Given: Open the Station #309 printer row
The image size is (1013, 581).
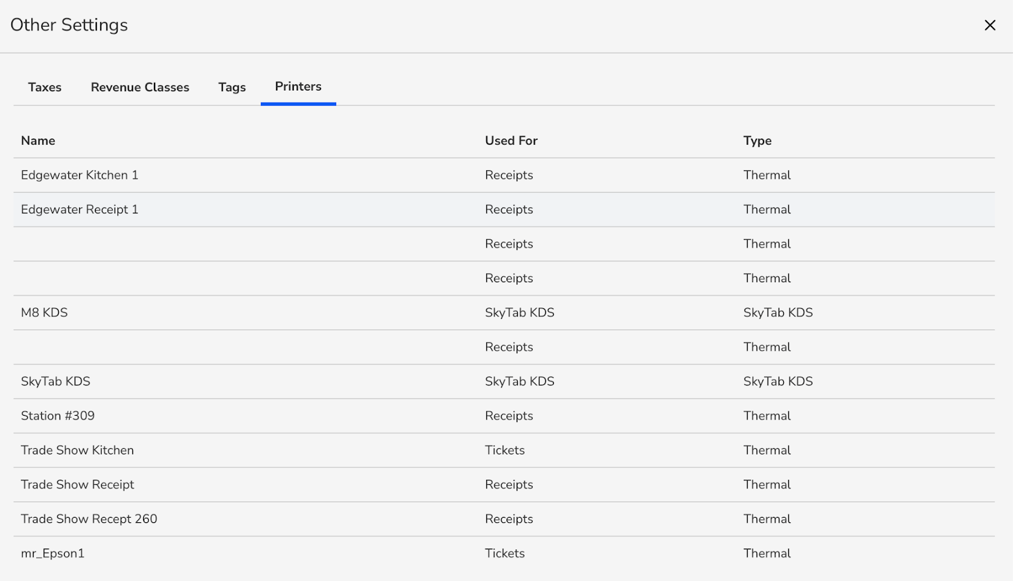Looking at the screenshot, I should pos(58,416).
